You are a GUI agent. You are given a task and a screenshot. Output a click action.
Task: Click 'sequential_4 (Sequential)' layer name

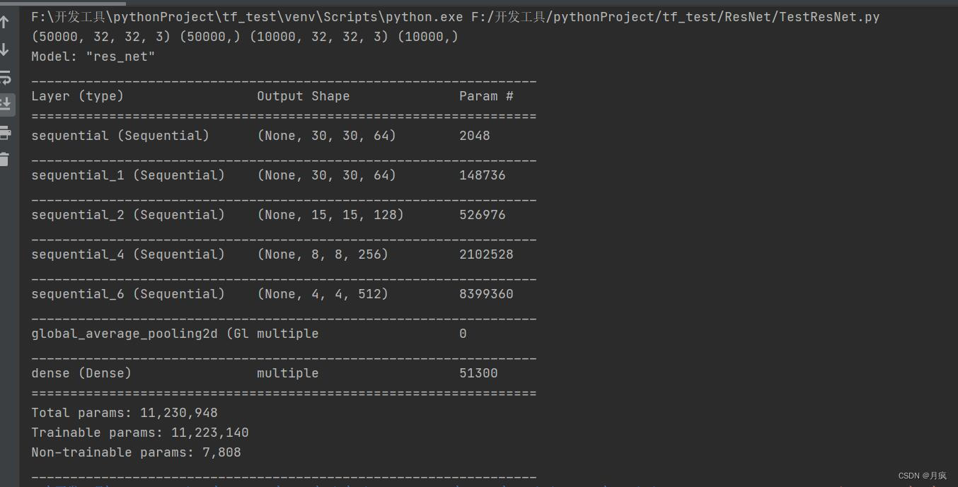128,254
